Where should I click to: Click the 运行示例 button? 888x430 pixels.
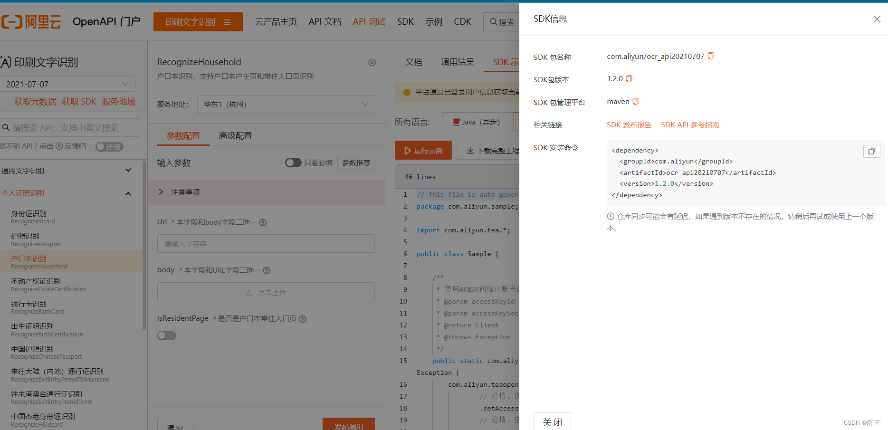(x=423, y=151)
